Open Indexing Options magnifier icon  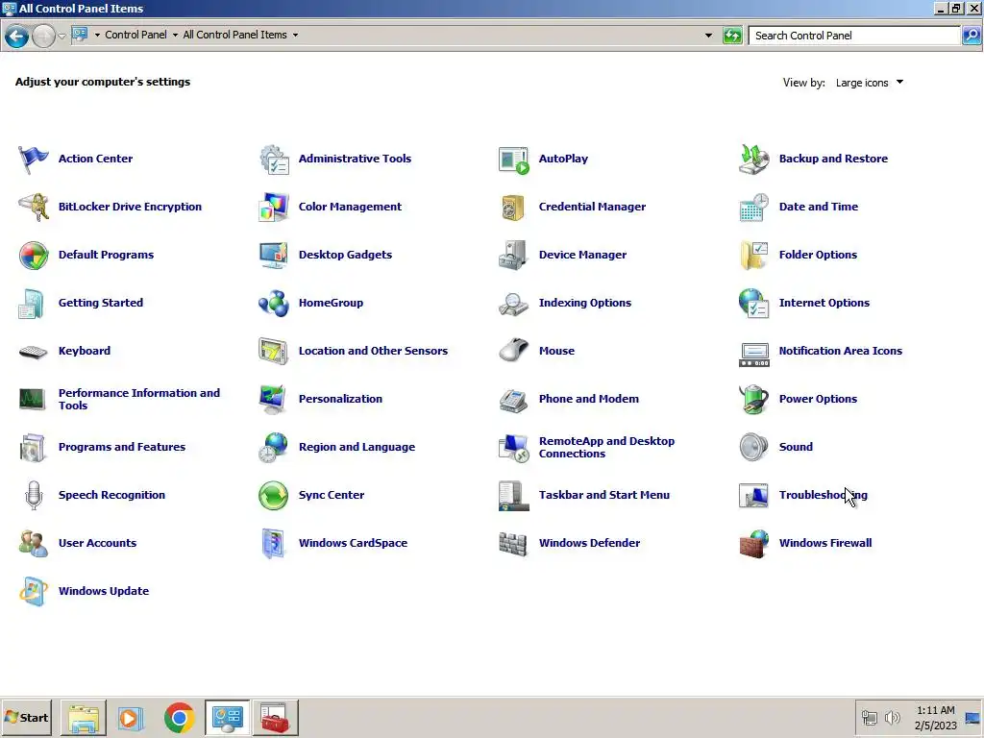click(x=514, y=303)
